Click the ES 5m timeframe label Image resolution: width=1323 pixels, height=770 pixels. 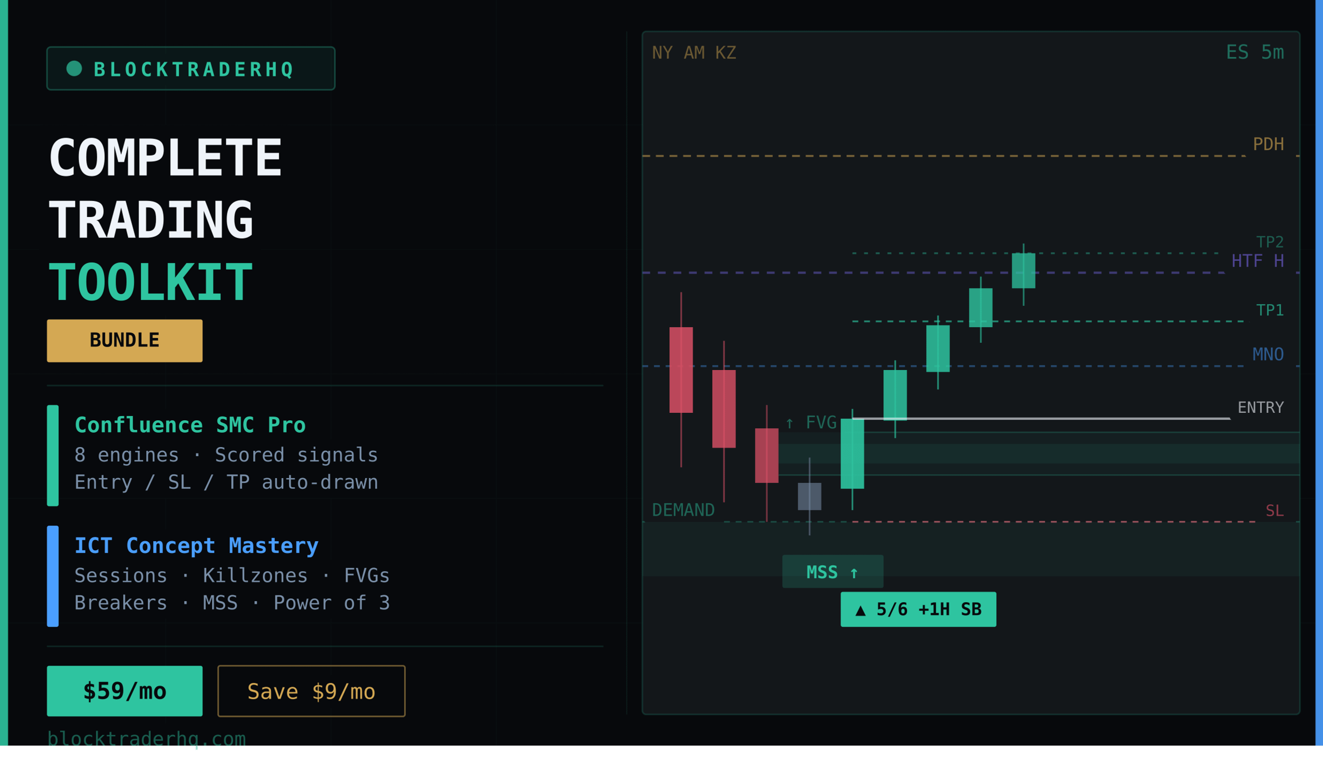coord(1255,52)
